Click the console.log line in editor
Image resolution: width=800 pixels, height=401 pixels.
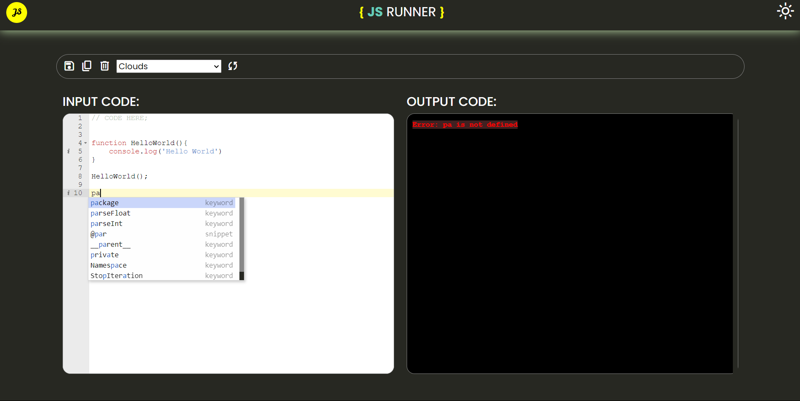[x=165, y=151]
